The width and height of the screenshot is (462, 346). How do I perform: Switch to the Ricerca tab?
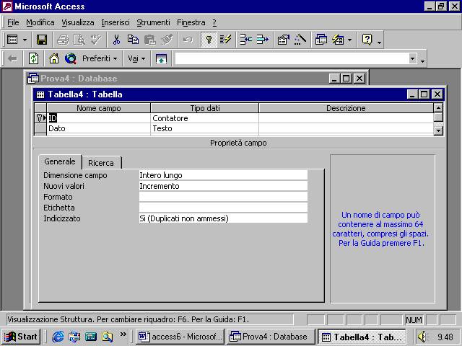(101, 163)
